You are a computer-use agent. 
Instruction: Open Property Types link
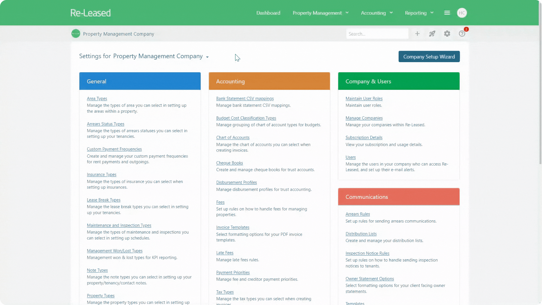(100, 295)
